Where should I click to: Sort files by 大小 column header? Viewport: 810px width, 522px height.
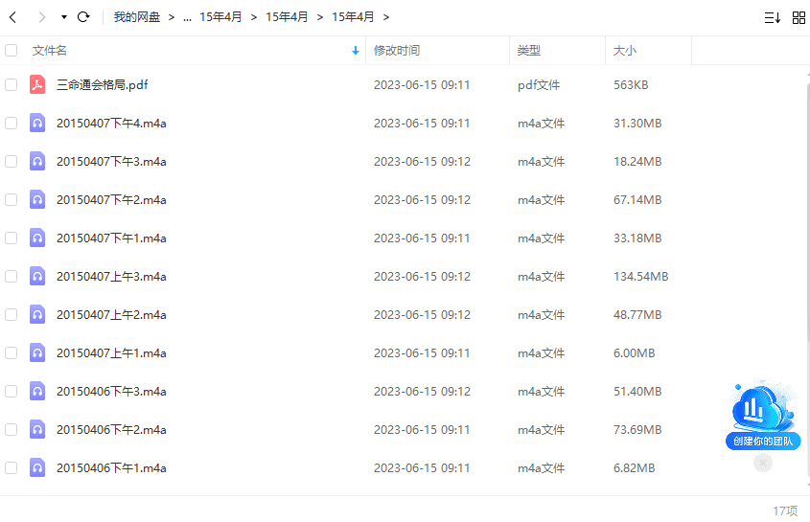pos(624,51)
